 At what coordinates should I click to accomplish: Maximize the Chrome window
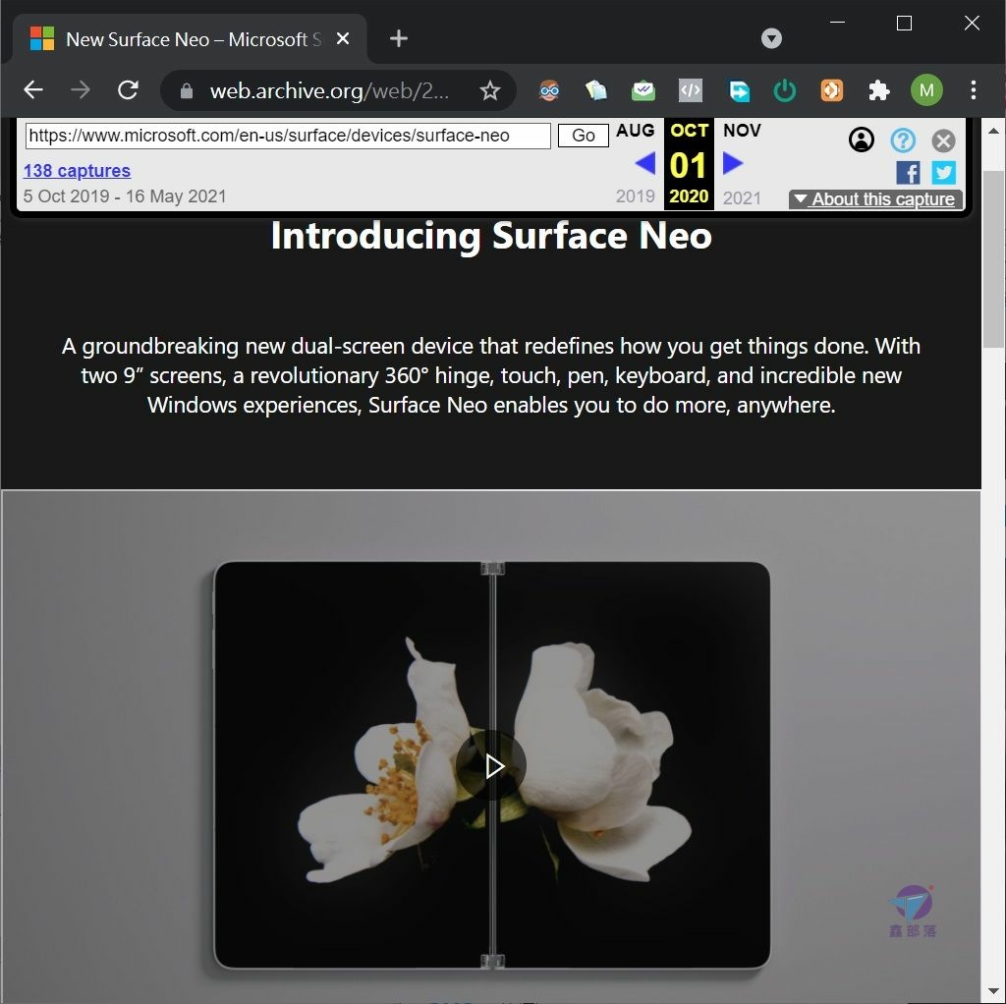click(904, 24)
